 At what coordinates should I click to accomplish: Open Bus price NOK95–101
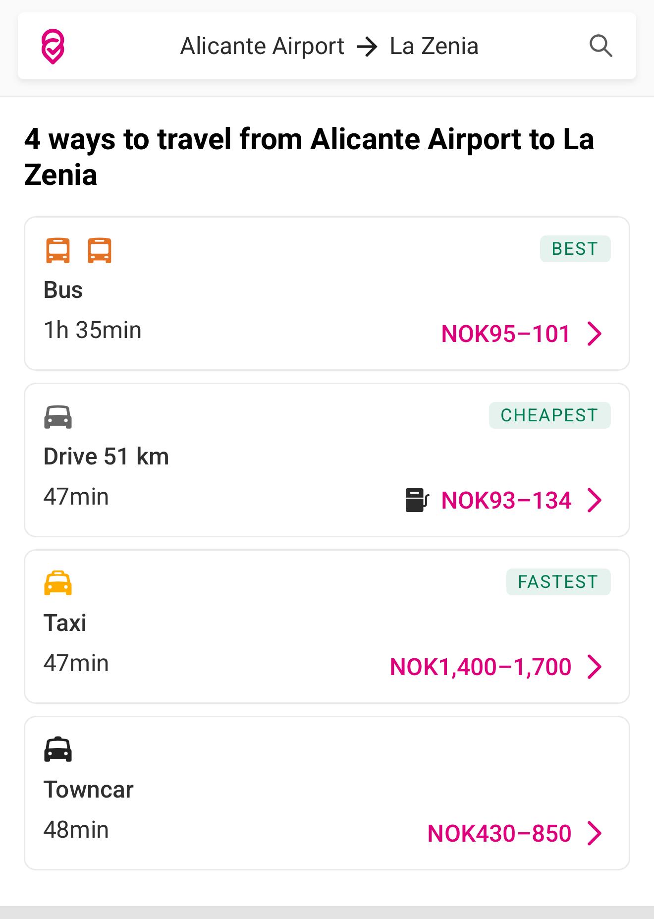tap(506, 334)
